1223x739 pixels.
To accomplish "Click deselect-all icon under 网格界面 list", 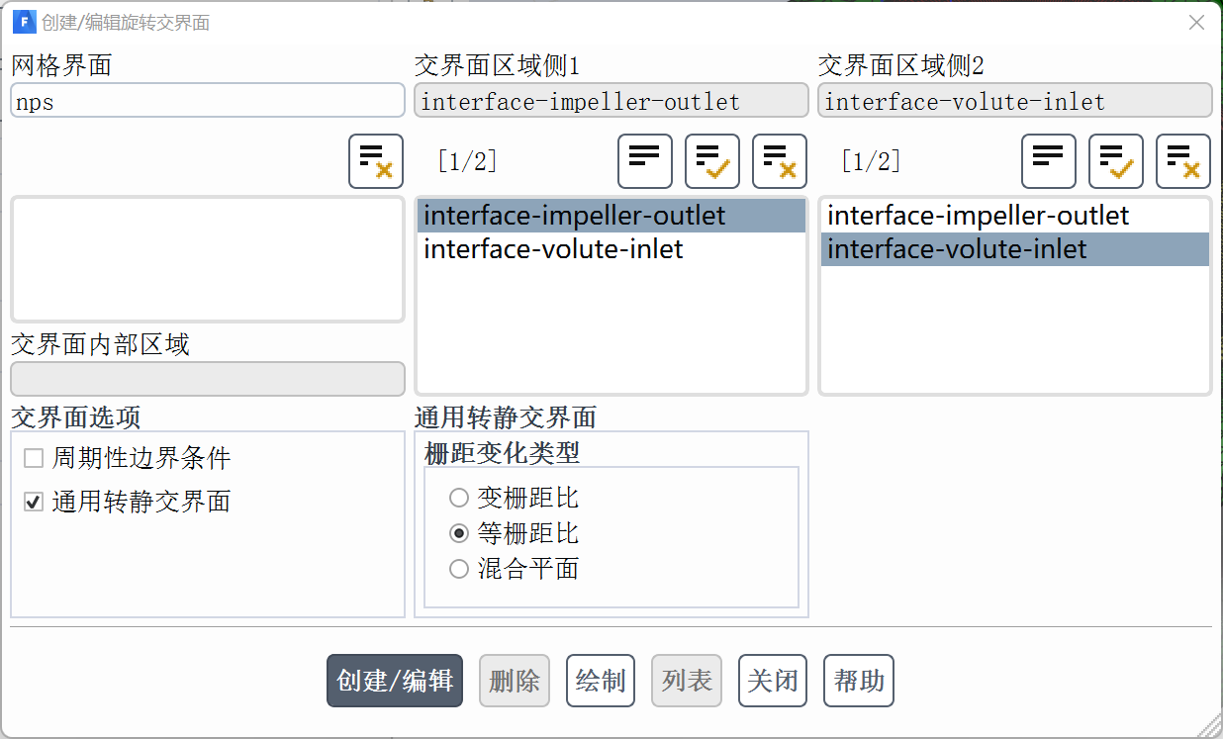I will click(376, 161).
